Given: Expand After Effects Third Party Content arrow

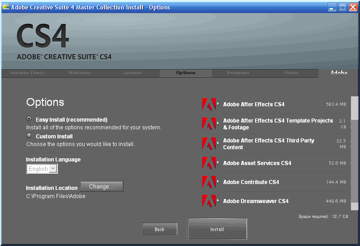Looking at the screenshot, I should coord(218,143).
